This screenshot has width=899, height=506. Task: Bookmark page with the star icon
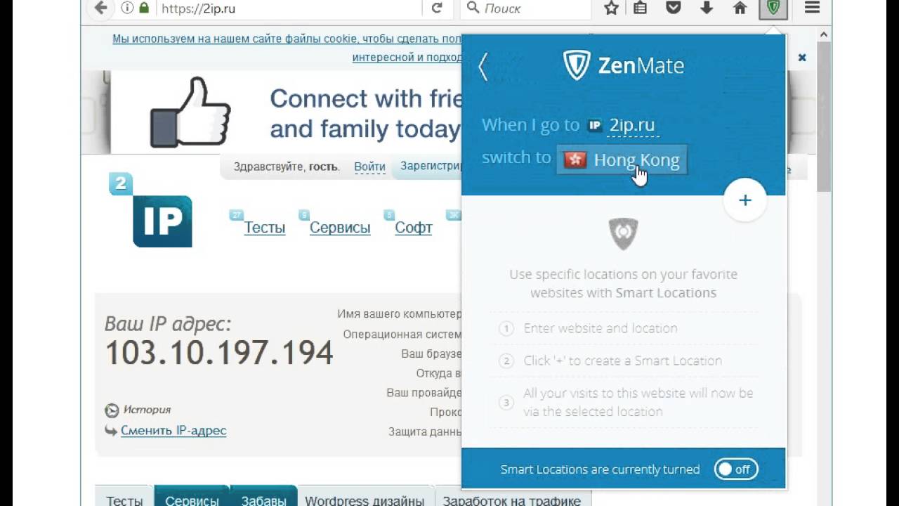click(611, 8)
